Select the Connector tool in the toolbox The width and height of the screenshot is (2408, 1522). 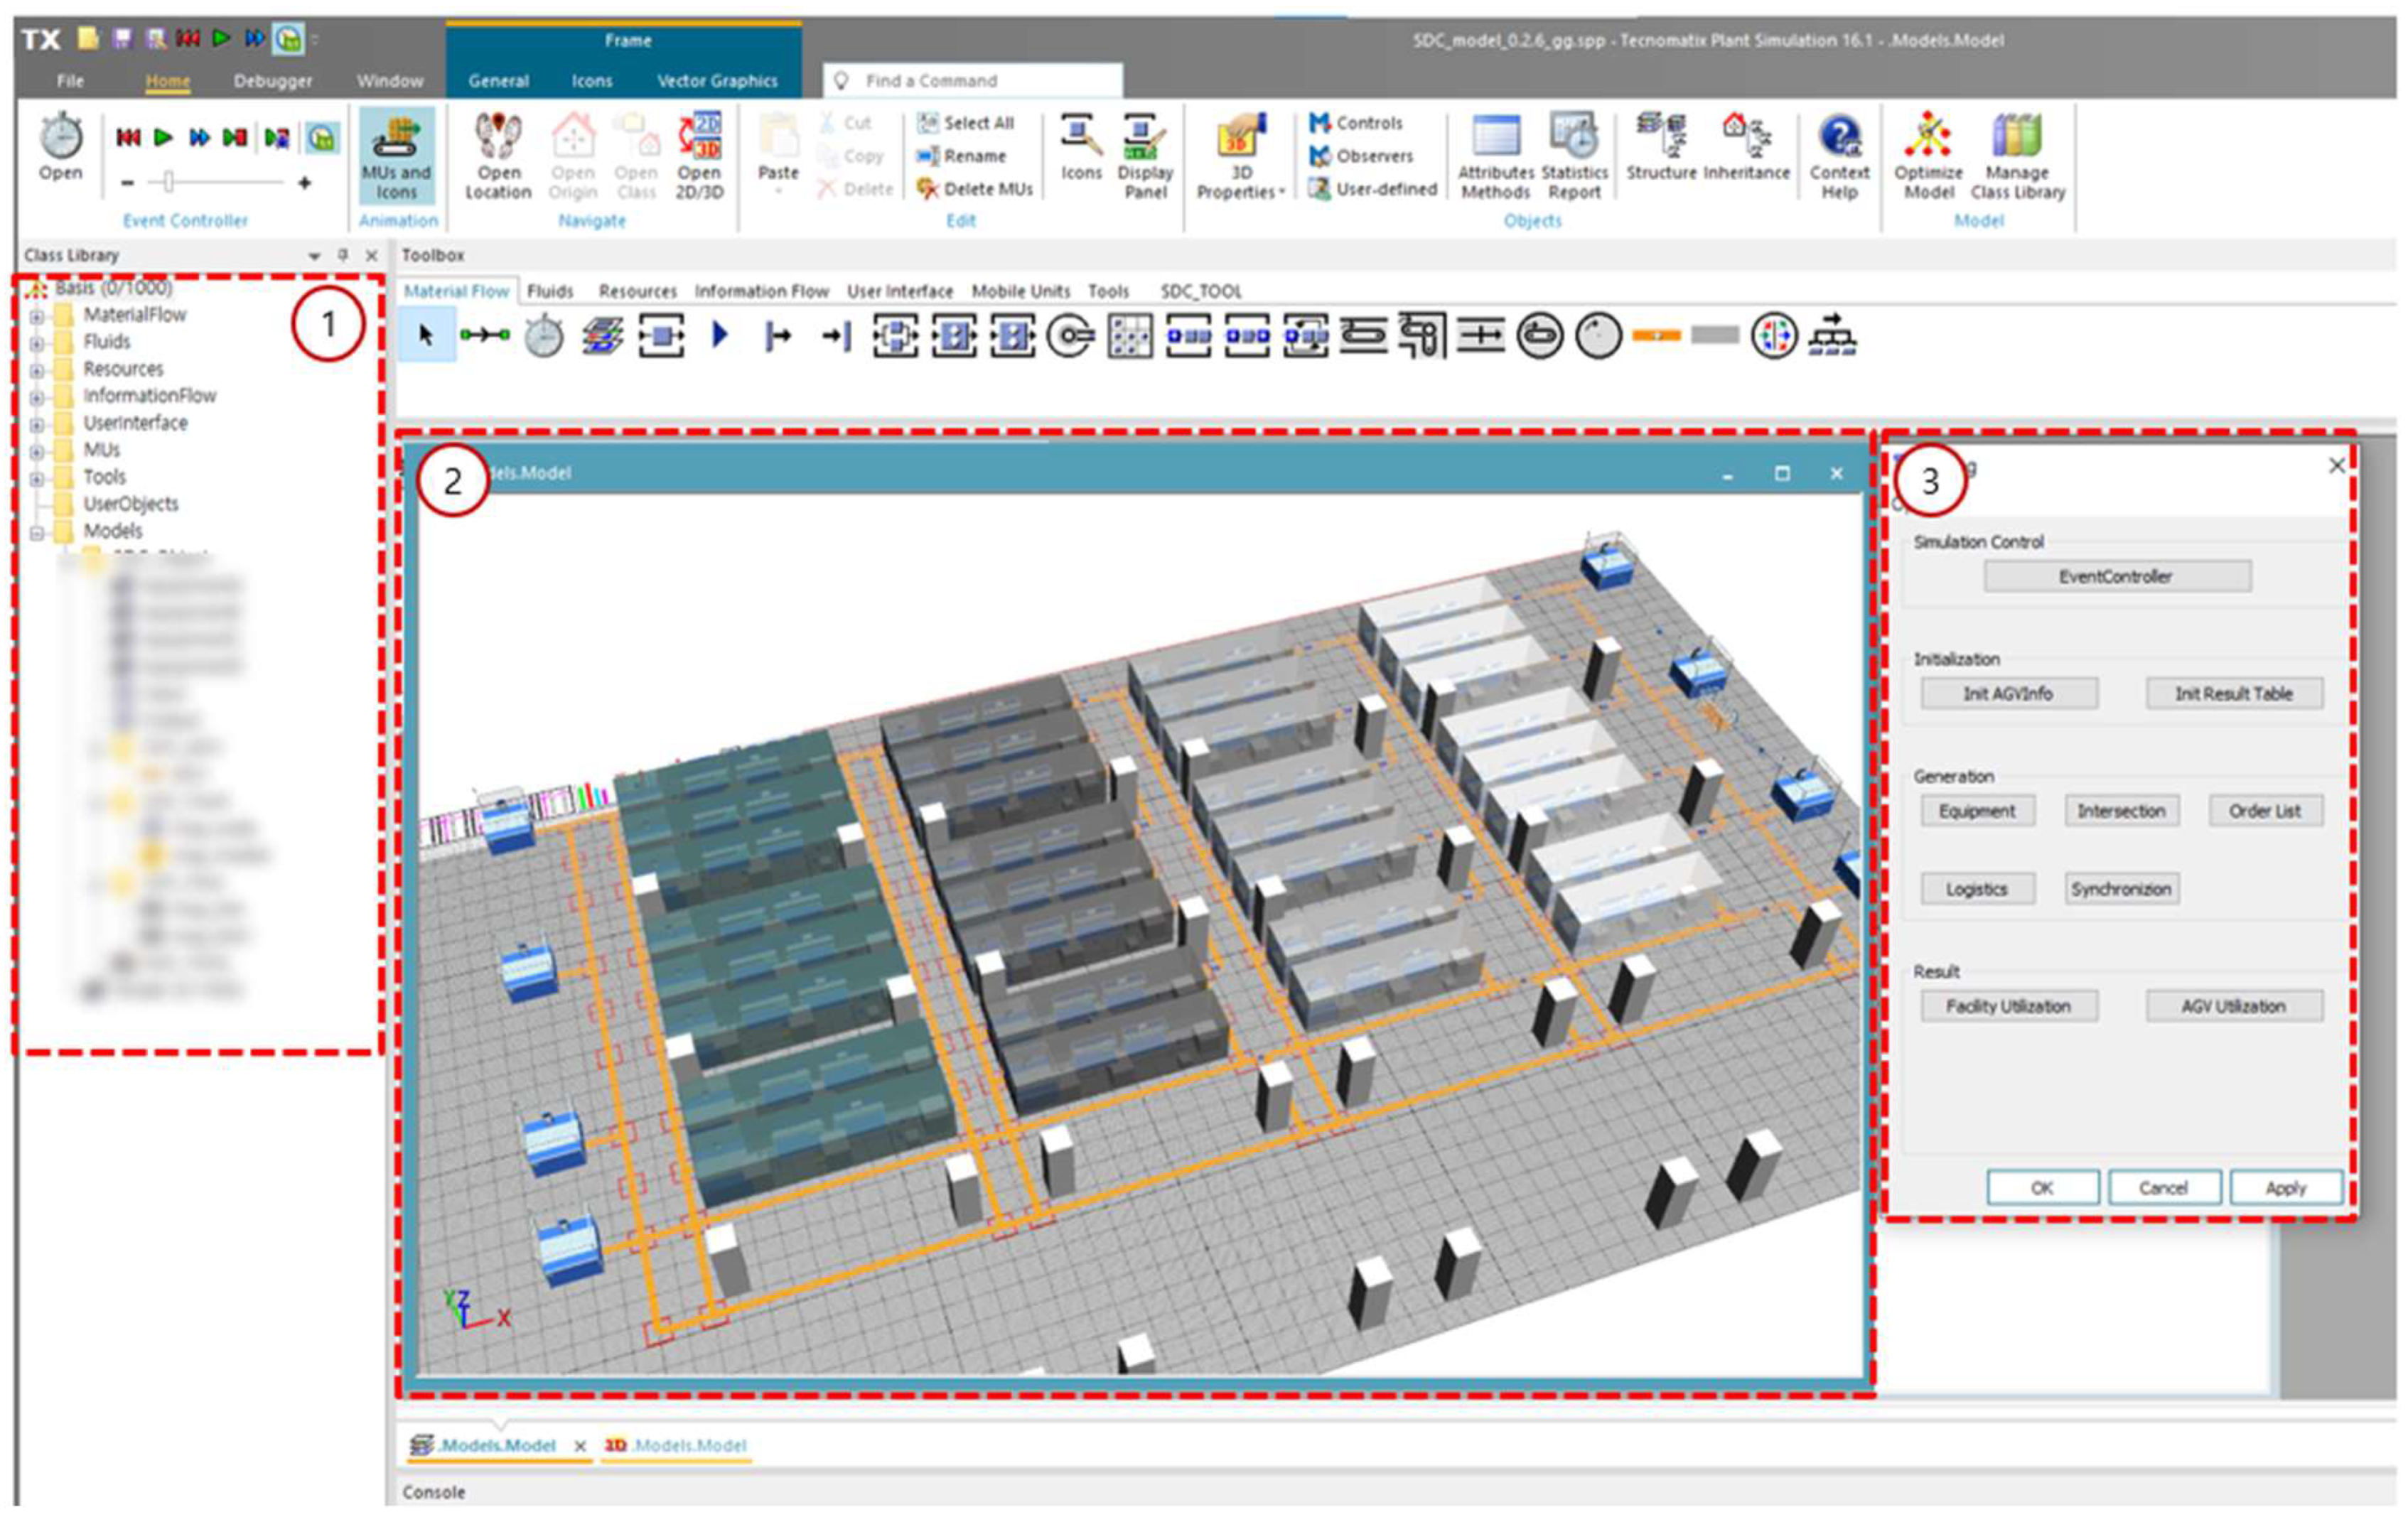click(x=485, y=335)
